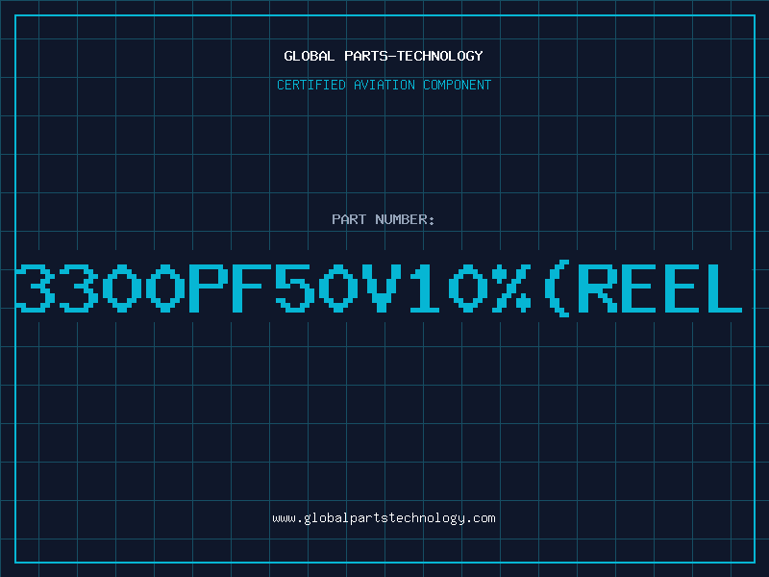Click the PART NUMBER: label

384,219
